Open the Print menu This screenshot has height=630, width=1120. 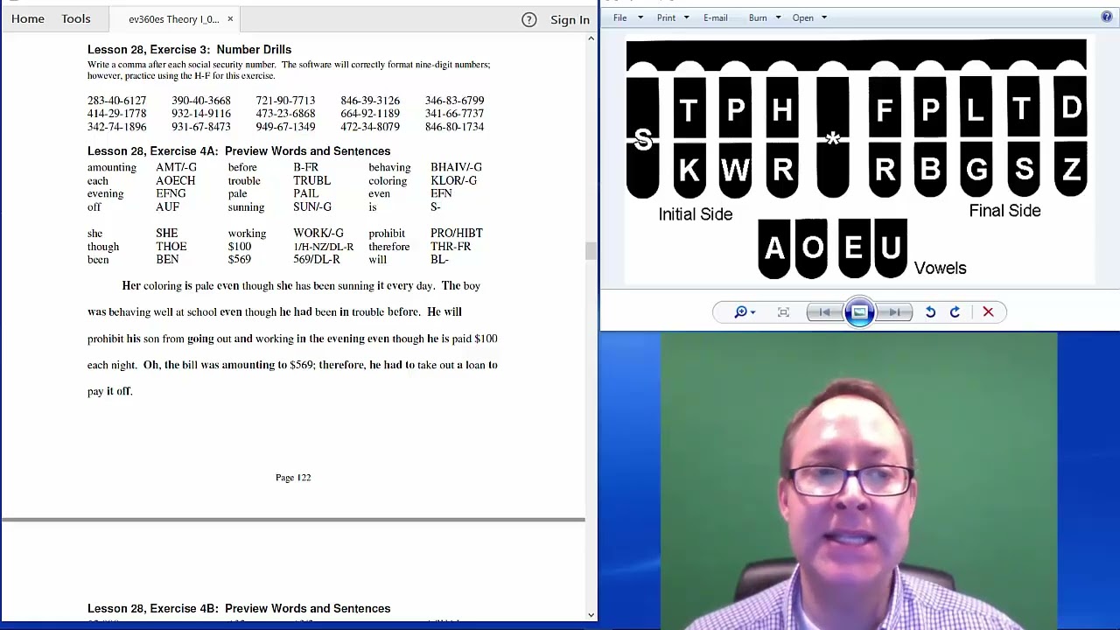pos(666,17)
